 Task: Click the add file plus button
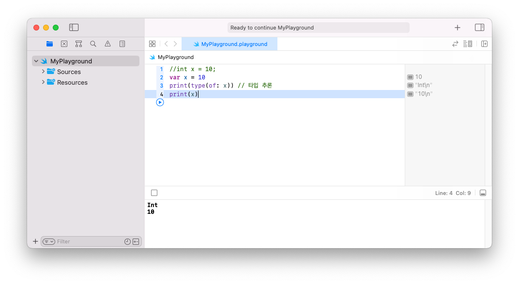[x=35, y=241]
